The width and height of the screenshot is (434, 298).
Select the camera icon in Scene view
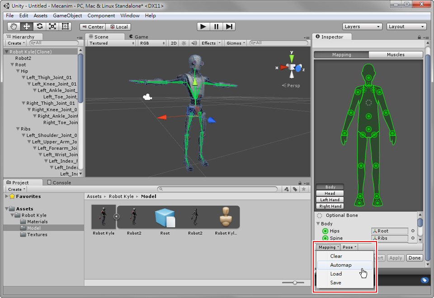tap(147, 97)
